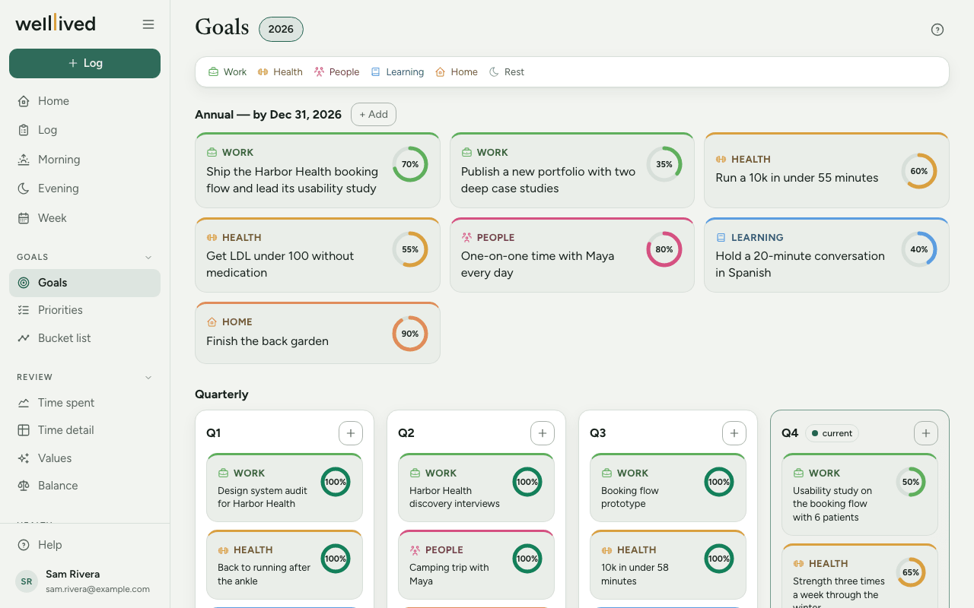
Task: Add a goal with the Q3 plus icon
Action: point(734,433)
